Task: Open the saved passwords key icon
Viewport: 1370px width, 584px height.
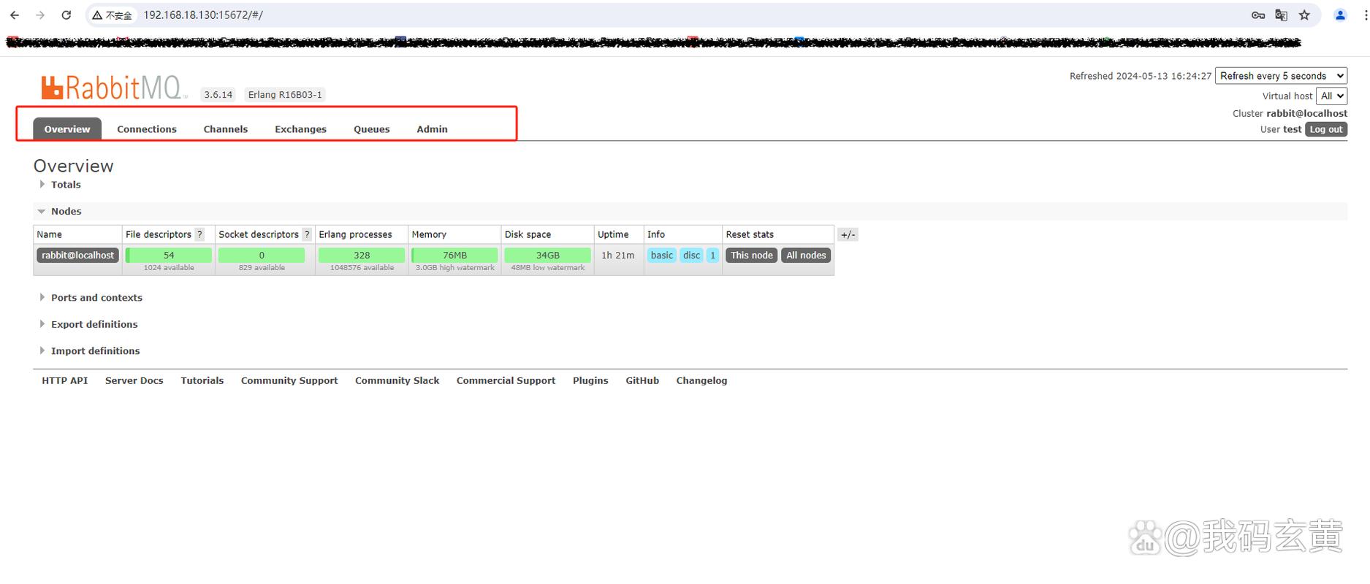Action: coord(1258,15)
